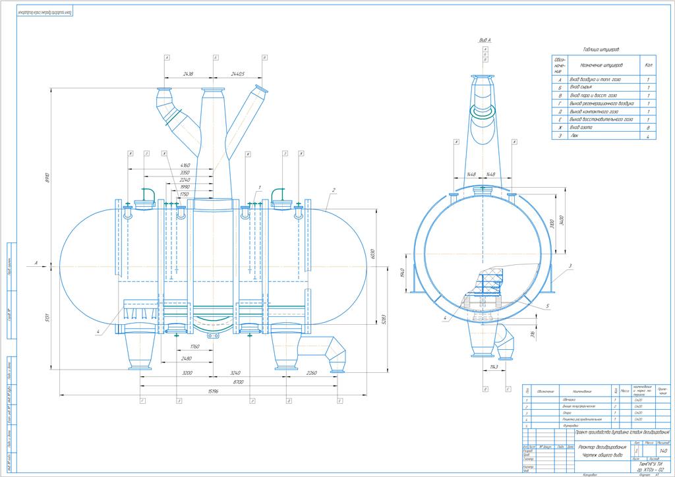Viewport: 675px width, 477px height.
Task: Select 'Футеровка' in the parts list
Action: coord(570,426)
